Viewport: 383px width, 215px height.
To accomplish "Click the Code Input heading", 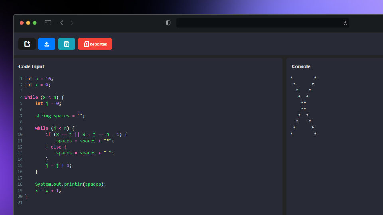I will coord(32,66).
